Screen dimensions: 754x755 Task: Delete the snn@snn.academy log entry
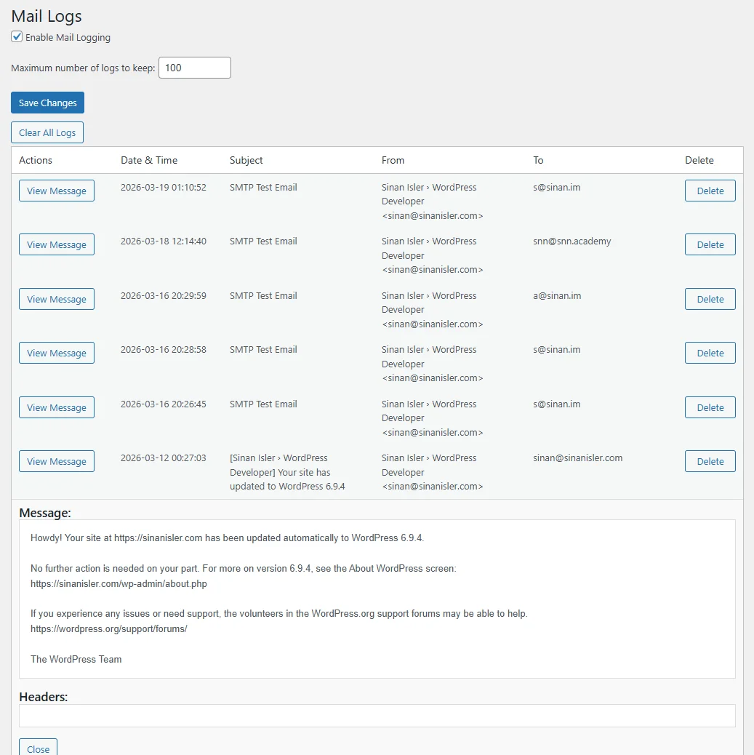pyautogui.click(x=710, y=244)
